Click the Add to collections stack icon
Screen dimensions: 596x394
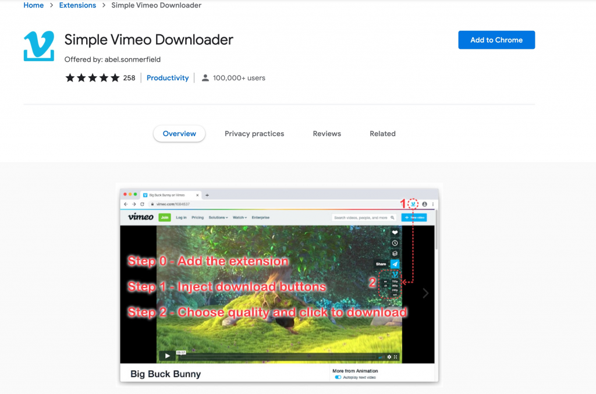(x=395, y=253)
